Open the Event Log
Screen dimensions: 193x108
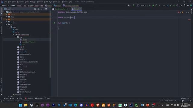click(x=185, y=98)
